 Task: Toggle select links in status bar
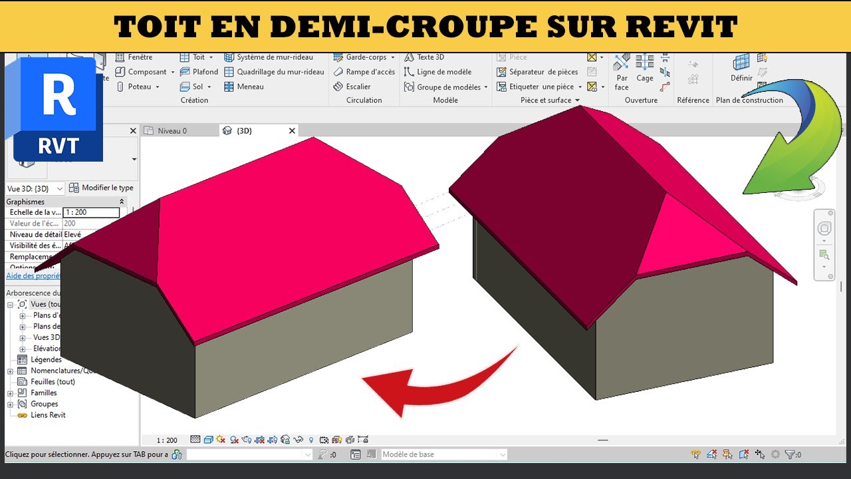(x=696, y=455)
